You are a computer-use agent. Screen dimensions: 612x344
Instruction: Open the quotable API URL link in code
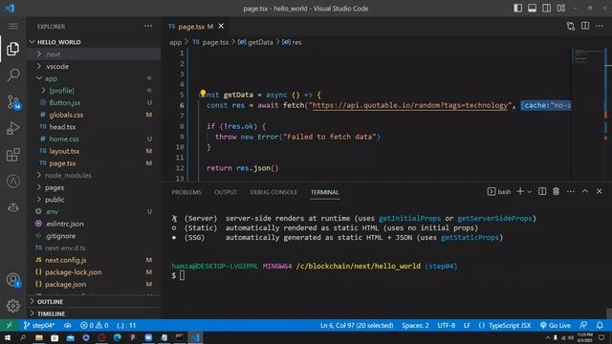410,105
